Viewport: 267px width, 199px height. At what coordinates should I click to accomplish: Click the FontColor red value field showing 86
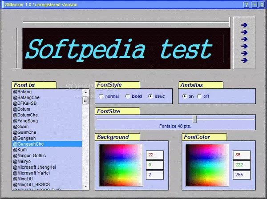point(242,155)
